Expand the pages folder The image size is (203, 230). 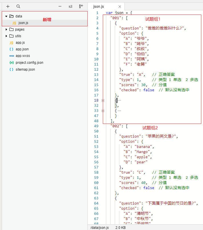click(6, 29)
